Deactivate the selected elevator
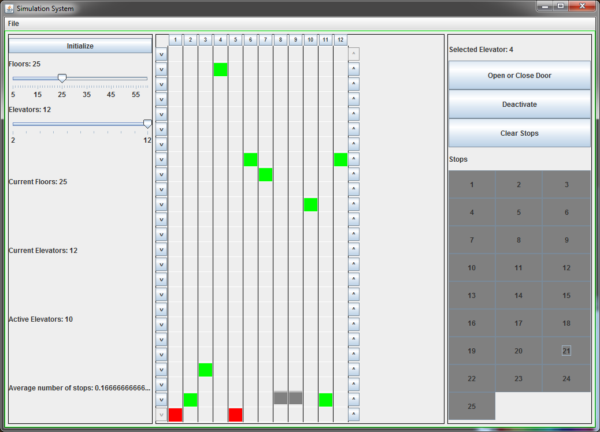This screenshot has width=600, height=432. point(519,104)
